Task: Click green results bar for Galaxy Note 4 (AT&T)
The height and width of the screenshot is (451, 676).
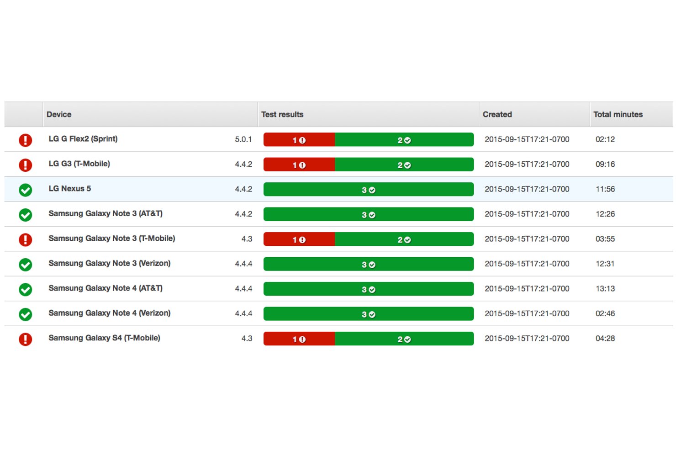Action: click(369, 289)
